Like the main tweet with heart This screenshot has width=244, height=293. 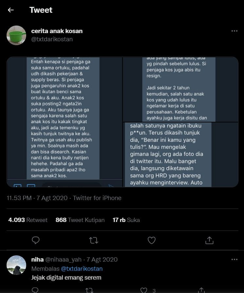pos(151,240)
